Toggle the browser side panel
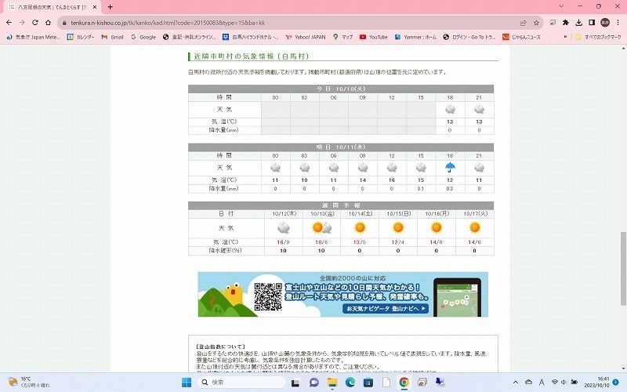The height and width of the screenshot is (392, 627). pos(592,23)
